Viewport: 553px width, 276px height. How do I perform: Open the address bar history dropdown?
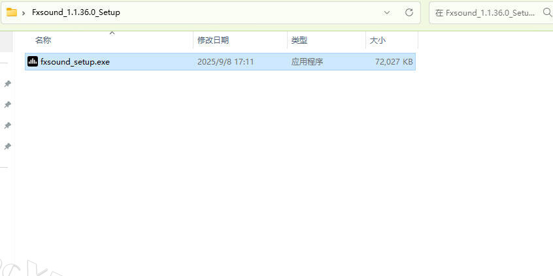tap(387, 12)
